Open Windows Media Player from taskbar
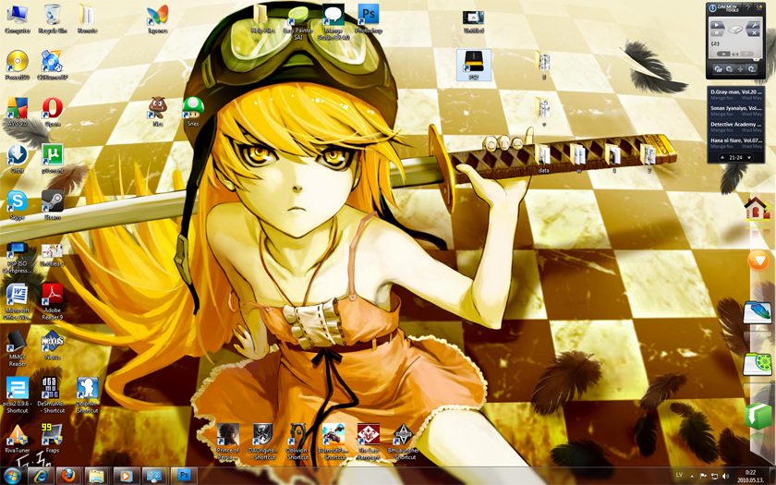This screenshot has height=485, width=776. [126, 476]
